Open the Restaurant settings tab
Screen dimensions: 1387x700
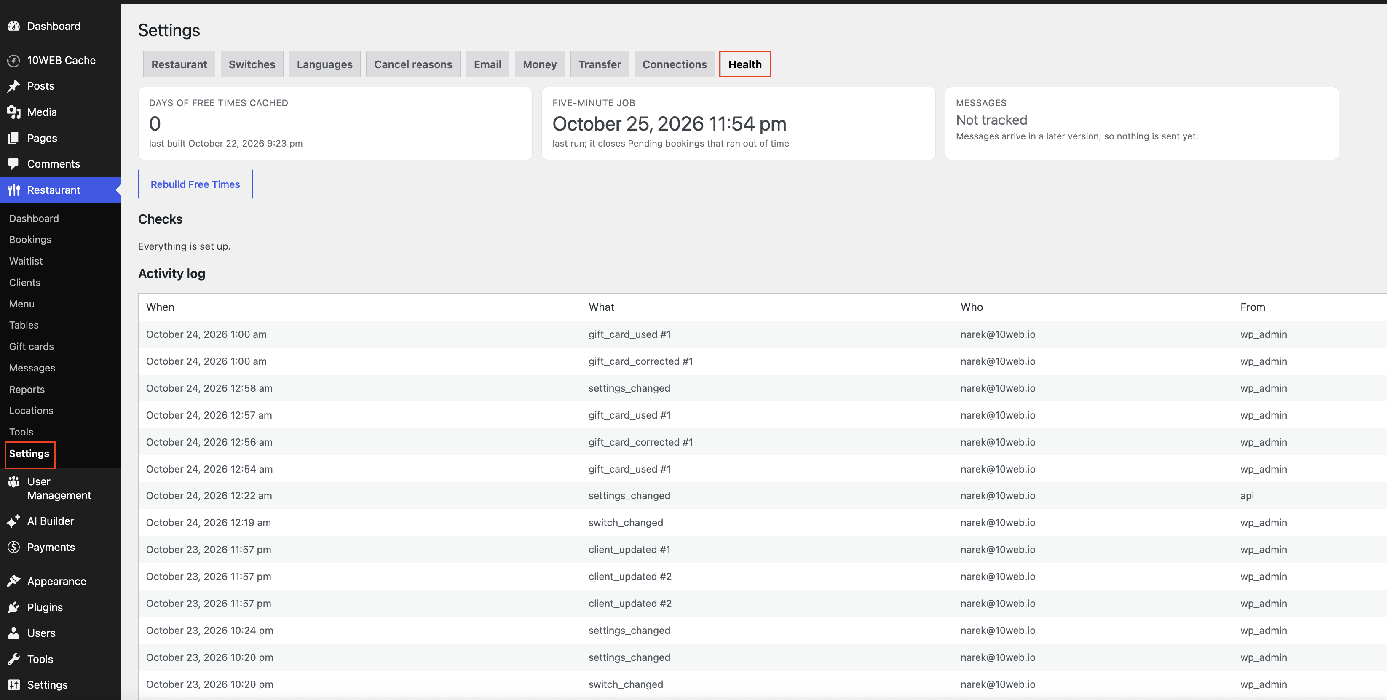point(179,64)
